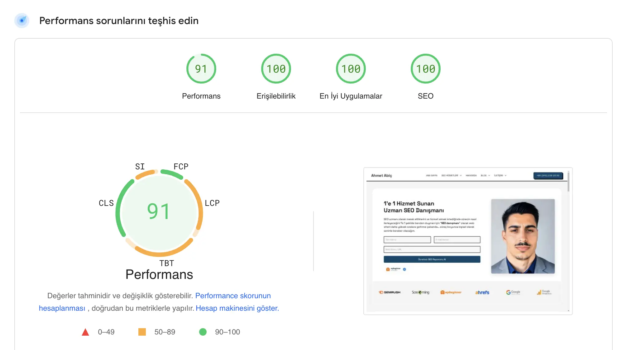The height and width of the screenshot is (350, 627).
Task: Click the green circle 90–100 legend icon
Action: [x=203, y=332]
